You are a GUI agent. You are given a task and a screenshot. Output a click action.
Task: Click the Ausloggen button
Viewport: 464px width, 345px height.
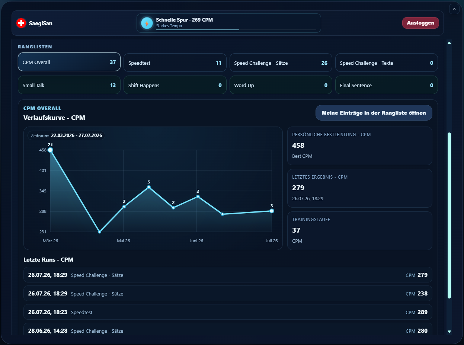(420, 23)
